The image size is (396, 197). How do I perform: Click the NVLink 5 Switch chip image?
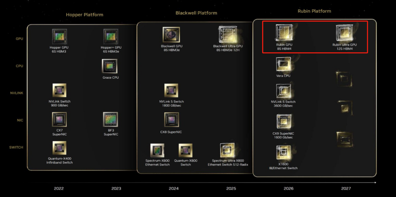(171, 91)
